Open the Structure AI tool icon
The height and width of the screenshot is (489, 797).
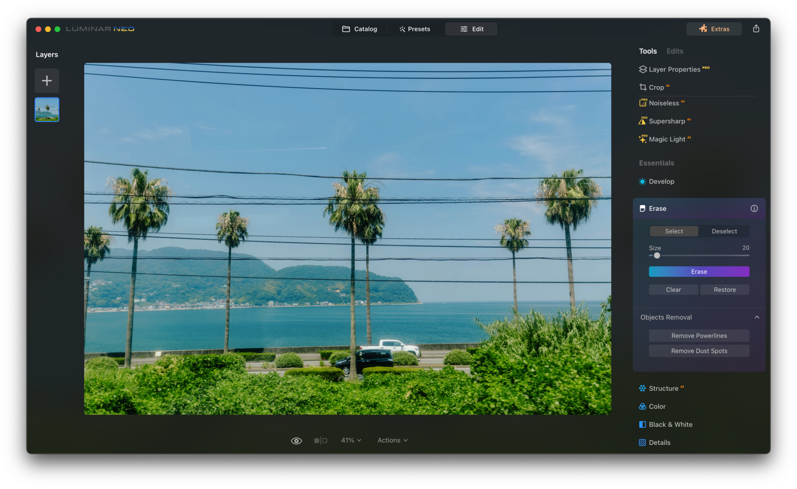(642, 388)
